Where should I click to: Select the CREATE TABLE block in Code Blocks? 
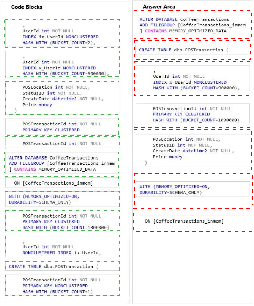[x=62, y=266]
